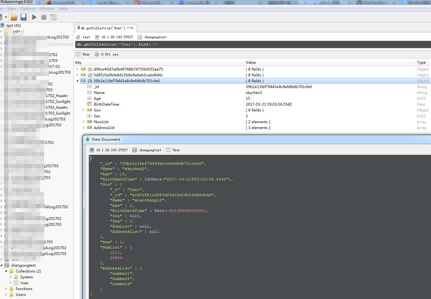Click the Value column header
The height and width of the screenshot is (299, 431).
tap(251, 63)
